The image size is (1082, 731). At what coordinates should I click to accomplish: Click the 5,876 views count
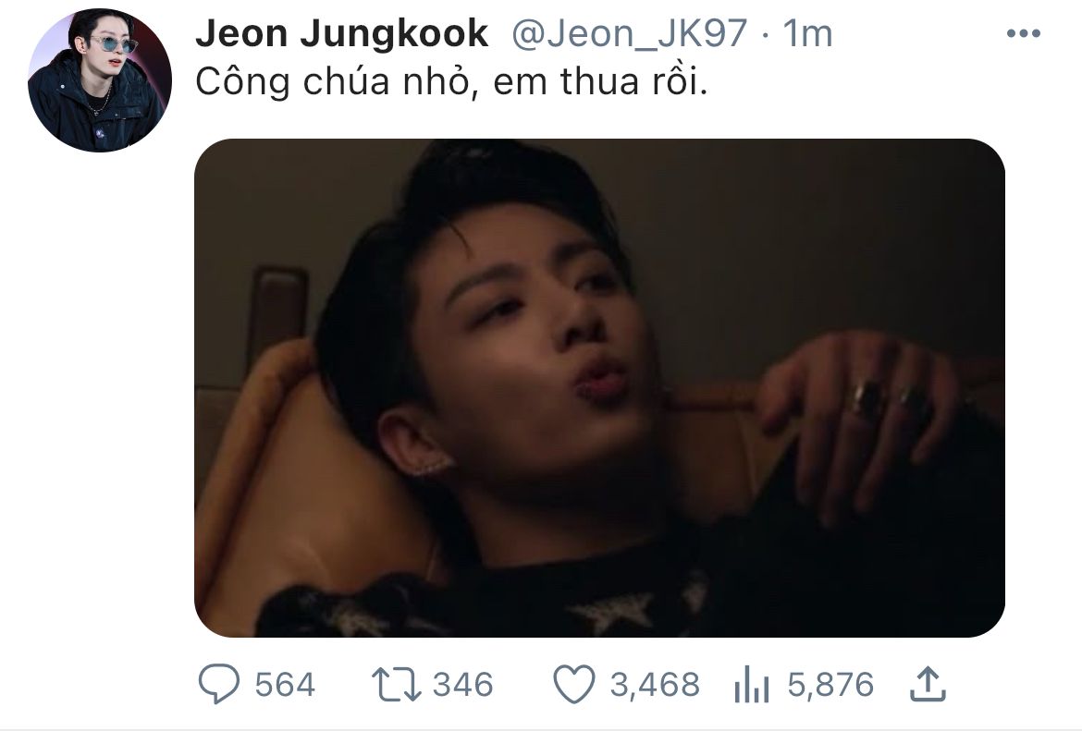point(830,685)
